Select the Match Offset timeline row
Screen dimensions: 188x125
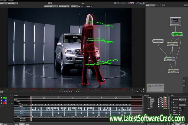[22, 118]
